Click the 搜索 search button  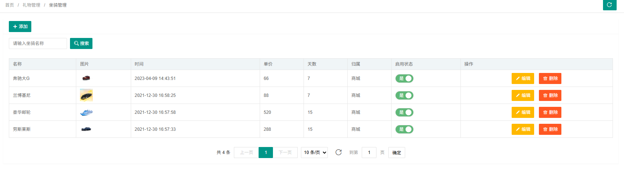[81, 43]
